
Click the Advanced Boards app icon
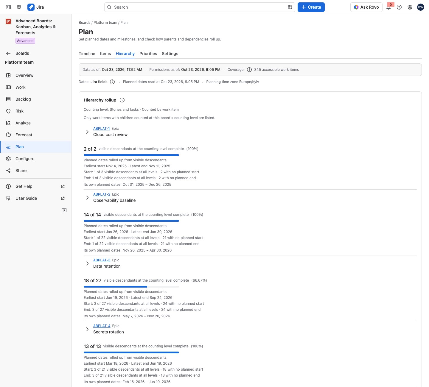tap(8, 21)
